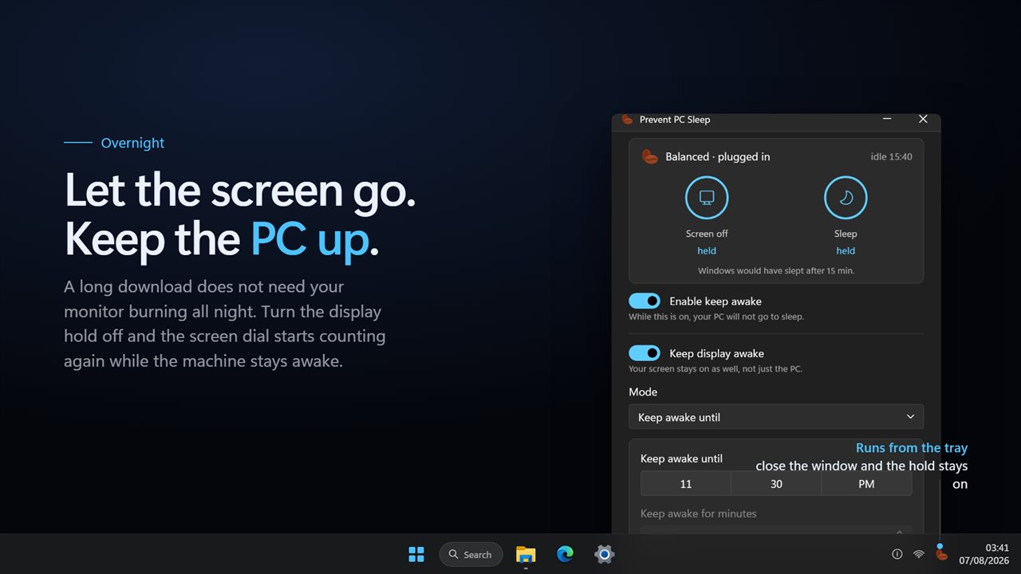Open Settings gear on the taskbar
The image size is (1021, 574).
pyautogui.click(x=604, y=554)
